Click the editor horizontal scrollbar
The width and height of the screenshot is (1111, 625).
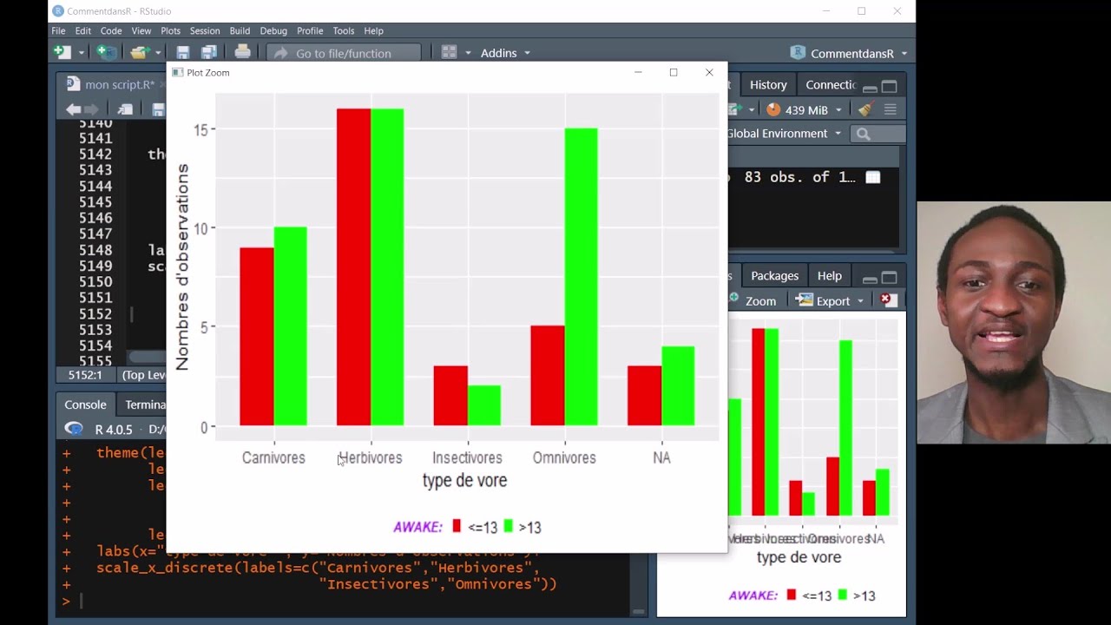(x=146, y=357)
